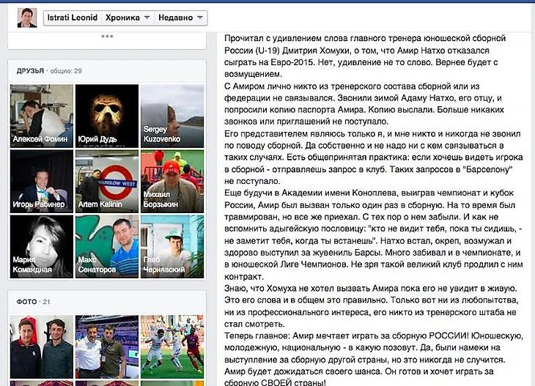Open friend Алексей Фомин's thumbnail

[x=42, y=116]
